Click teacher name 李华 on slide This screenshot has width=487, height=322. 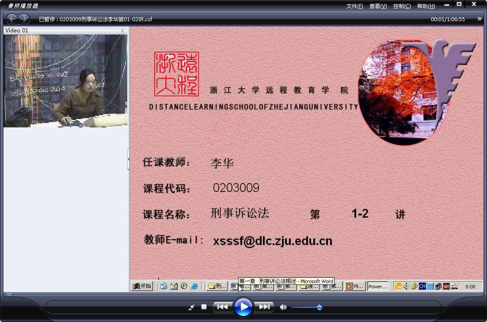click(x=222, y=163)
